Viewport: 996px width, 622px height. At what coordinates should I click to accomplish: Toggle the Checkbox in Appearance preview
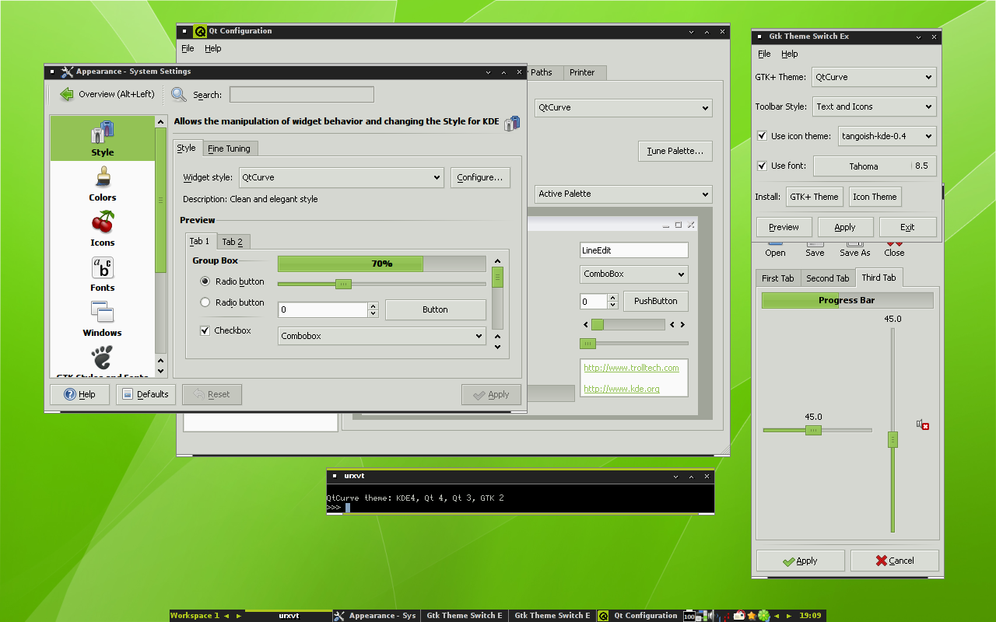[x=205, y=330]
